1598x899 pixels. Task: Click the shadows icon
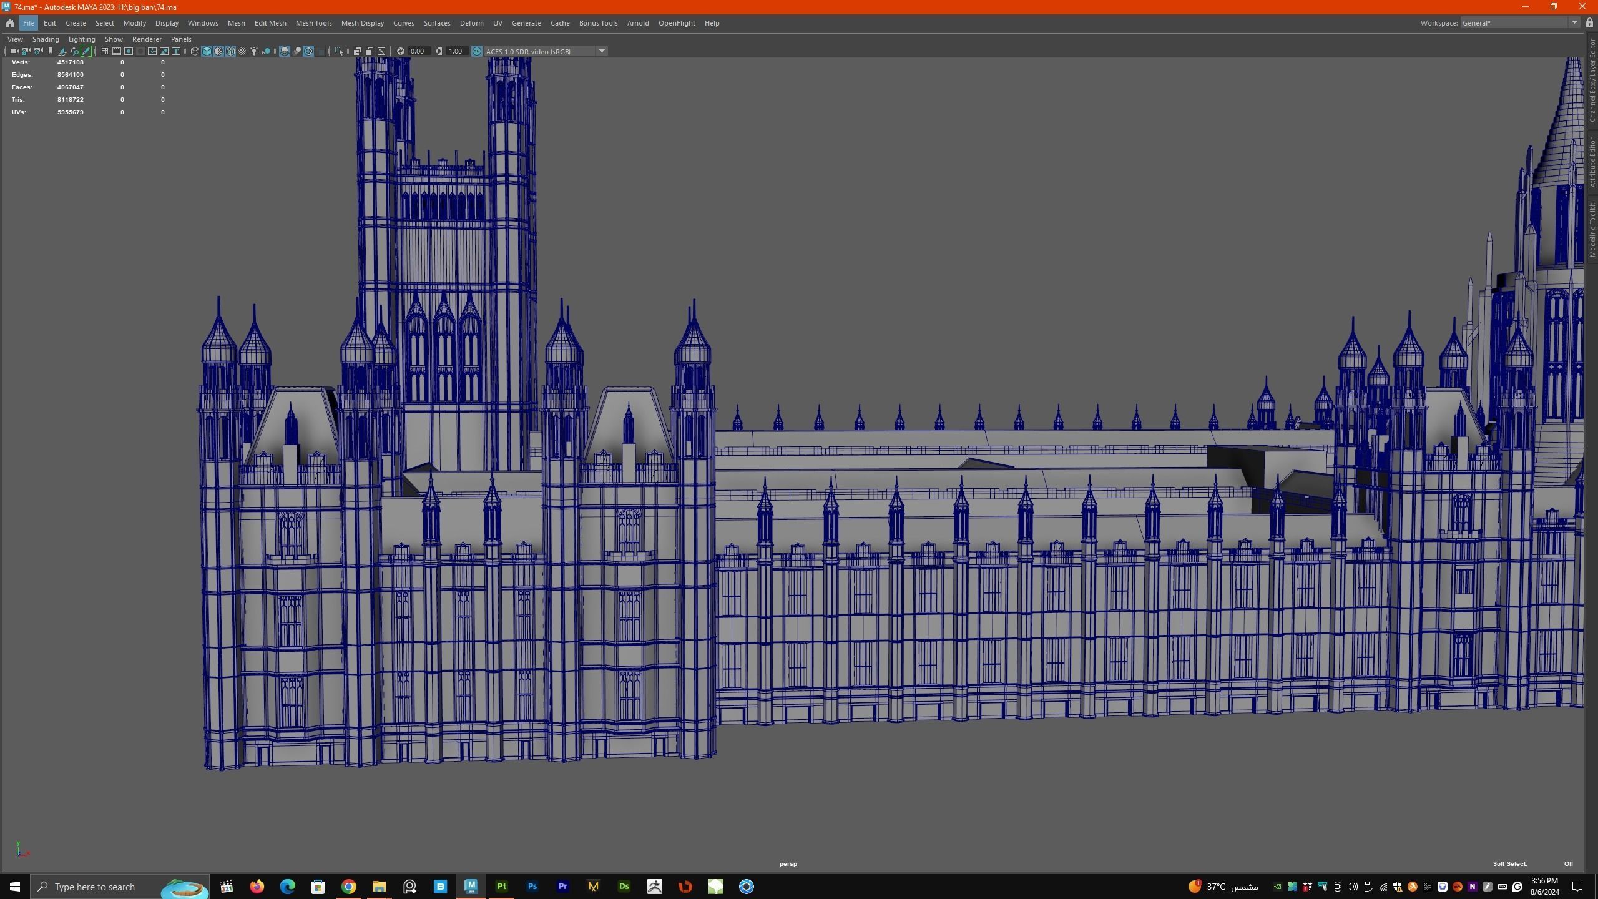click(x=267, y=51)
